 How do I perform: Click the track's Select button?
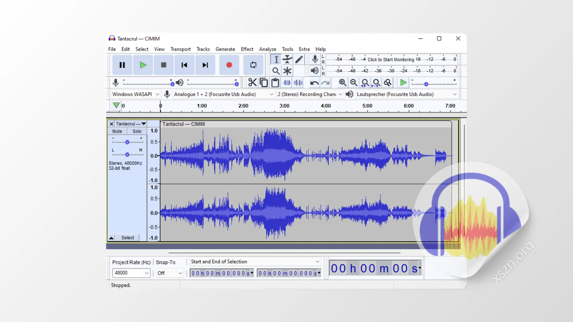tap(127, 238)
